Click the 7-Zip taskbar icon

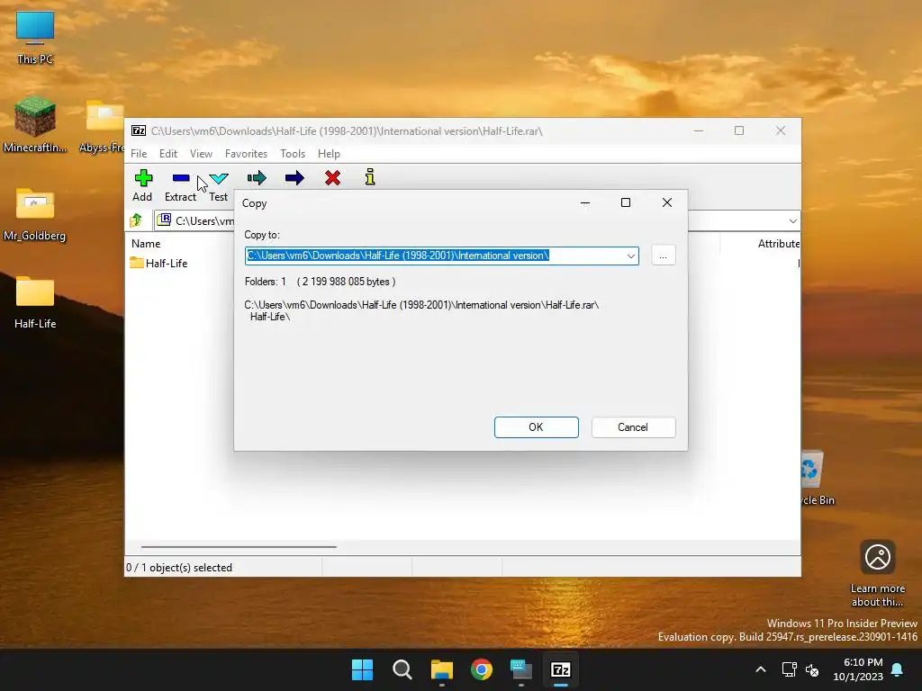point(561,669)
